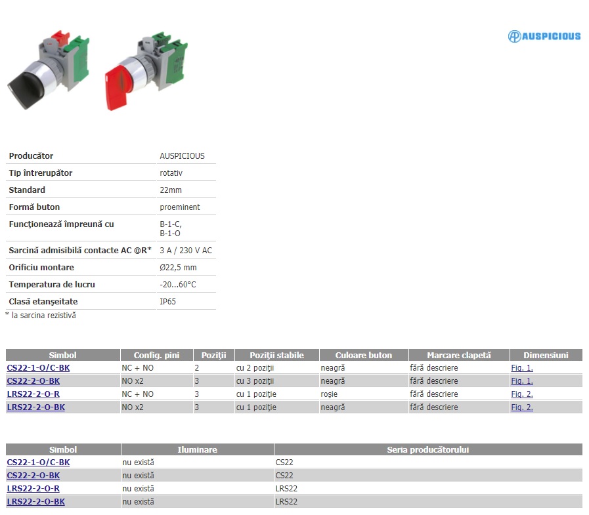
Task: Open Fig. 1 link in the CS22-2-O-BK row
Action: coord(522,381)
